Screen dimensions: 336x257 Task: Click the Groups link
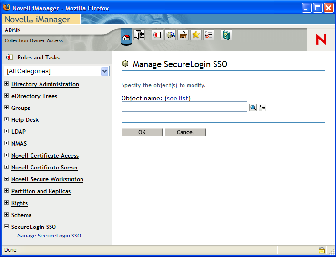pos(20,108)
